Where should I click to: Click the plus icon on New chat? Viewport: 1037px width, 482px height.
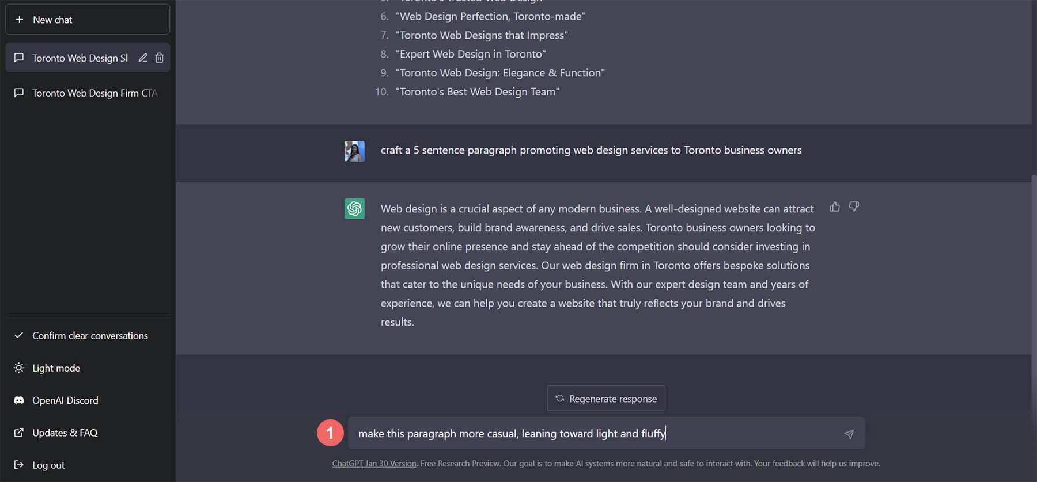point(20,20)
